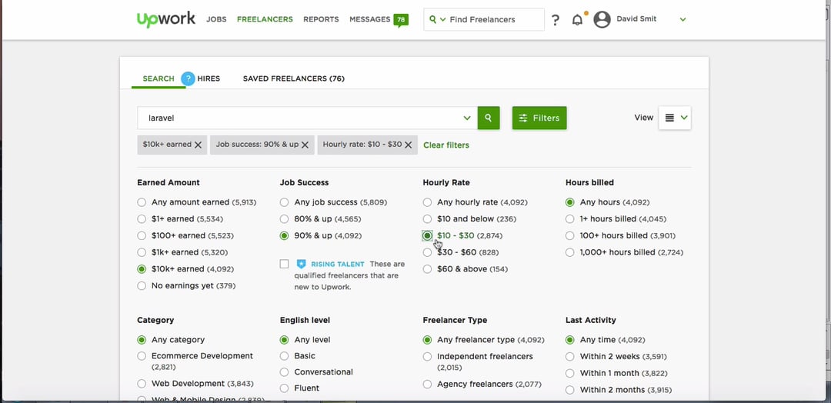Remove the Job success 90% & up tag
This screenshot has height=403, width=831.
tap(305, 145)
